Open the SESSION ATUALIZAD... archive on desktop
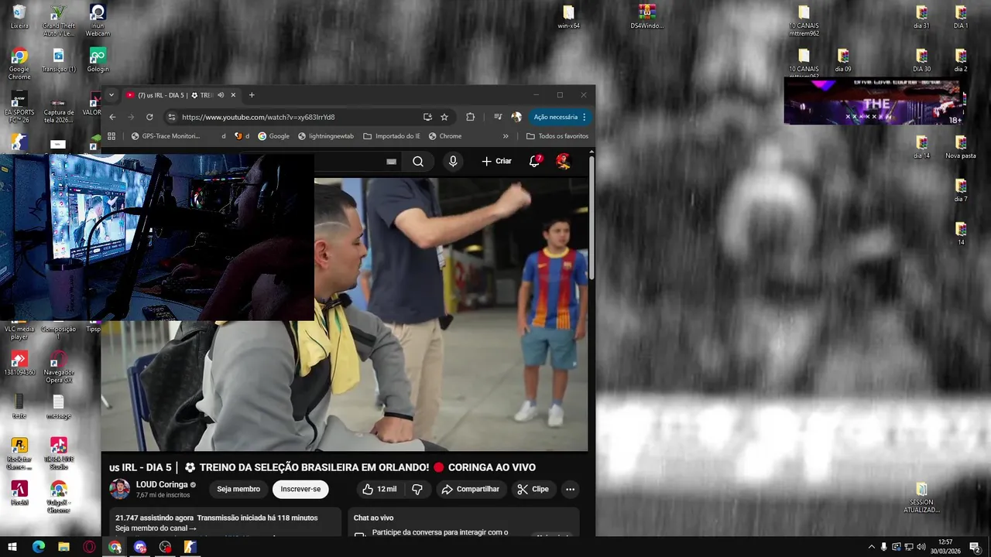 (x=921, y=497)
